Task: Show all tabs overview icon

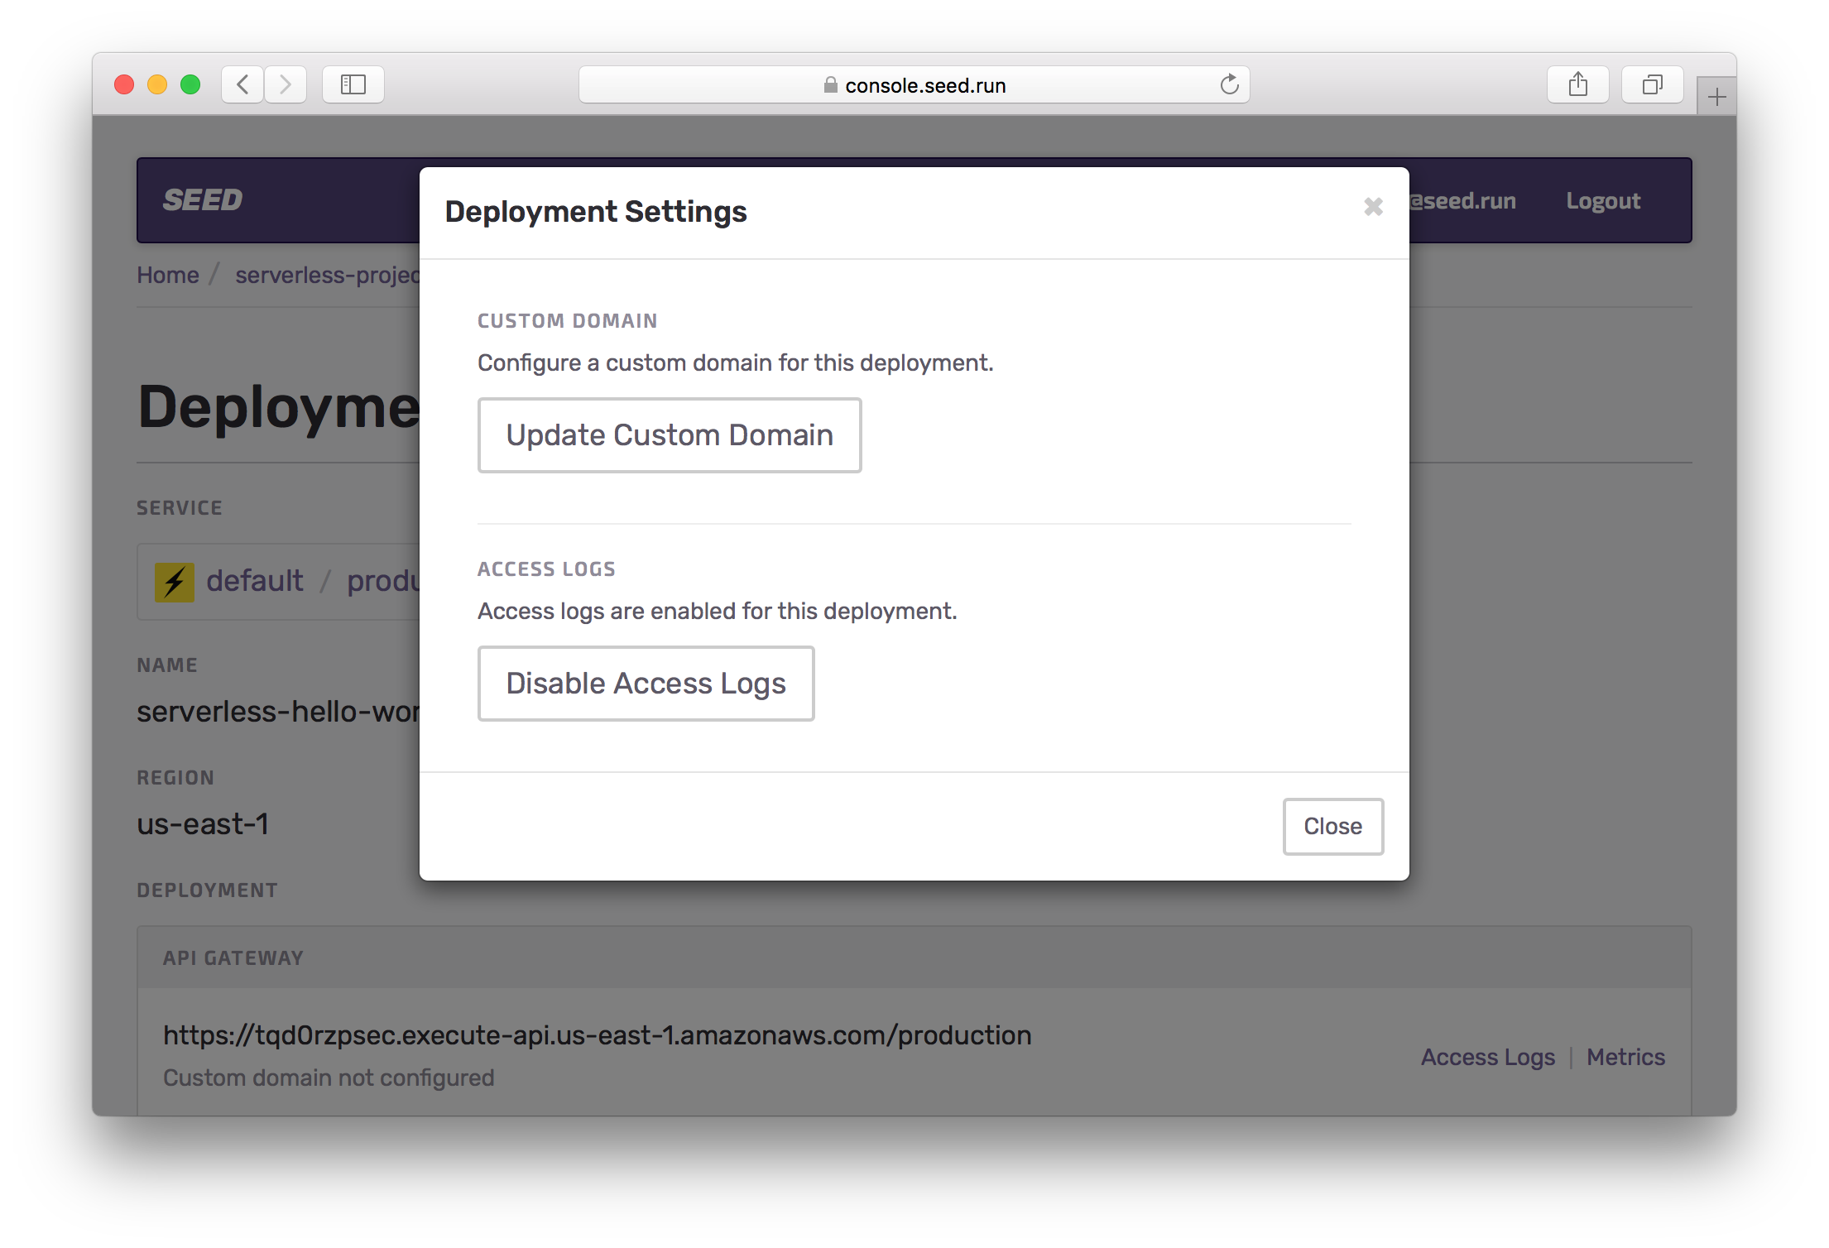Action: [1652, 84]
